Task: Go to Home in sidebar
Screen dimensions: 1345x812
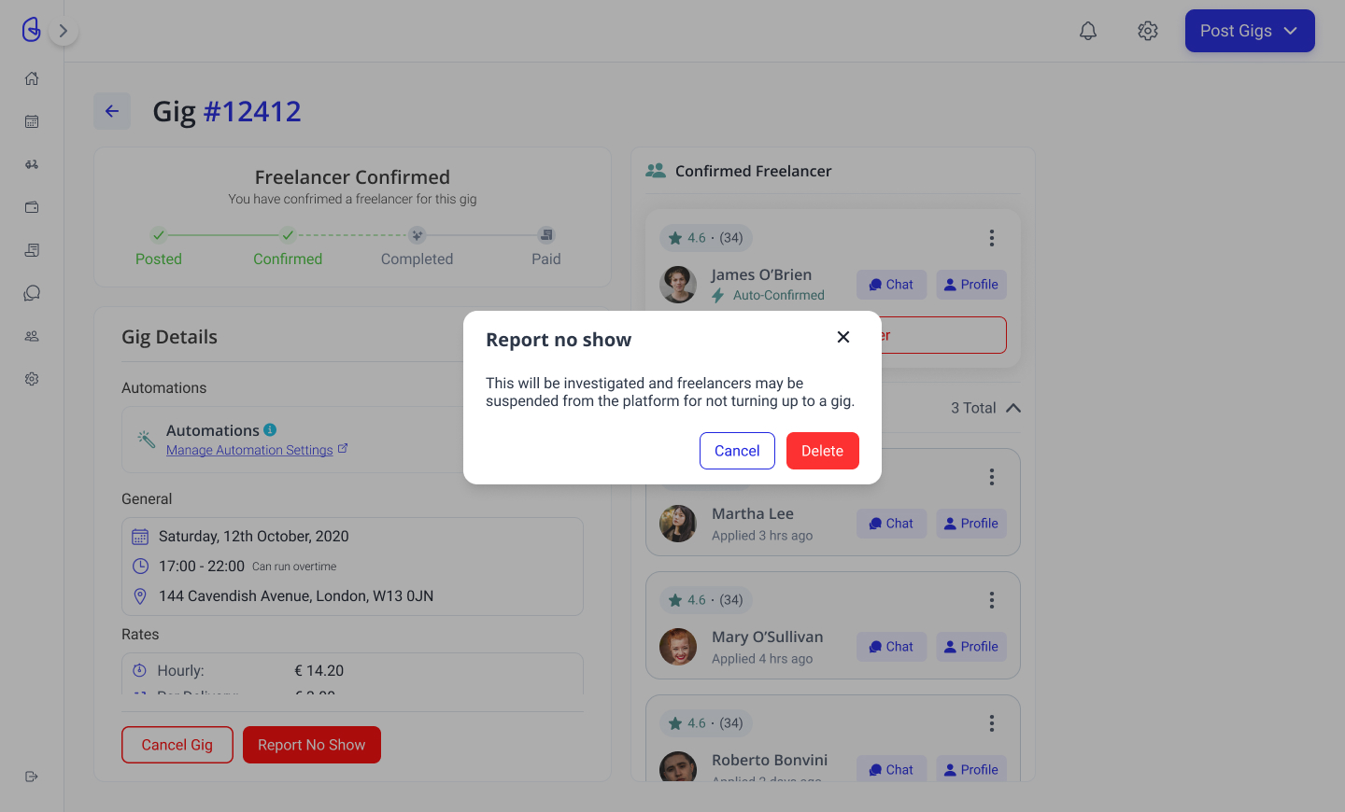Action: point(32,78)
